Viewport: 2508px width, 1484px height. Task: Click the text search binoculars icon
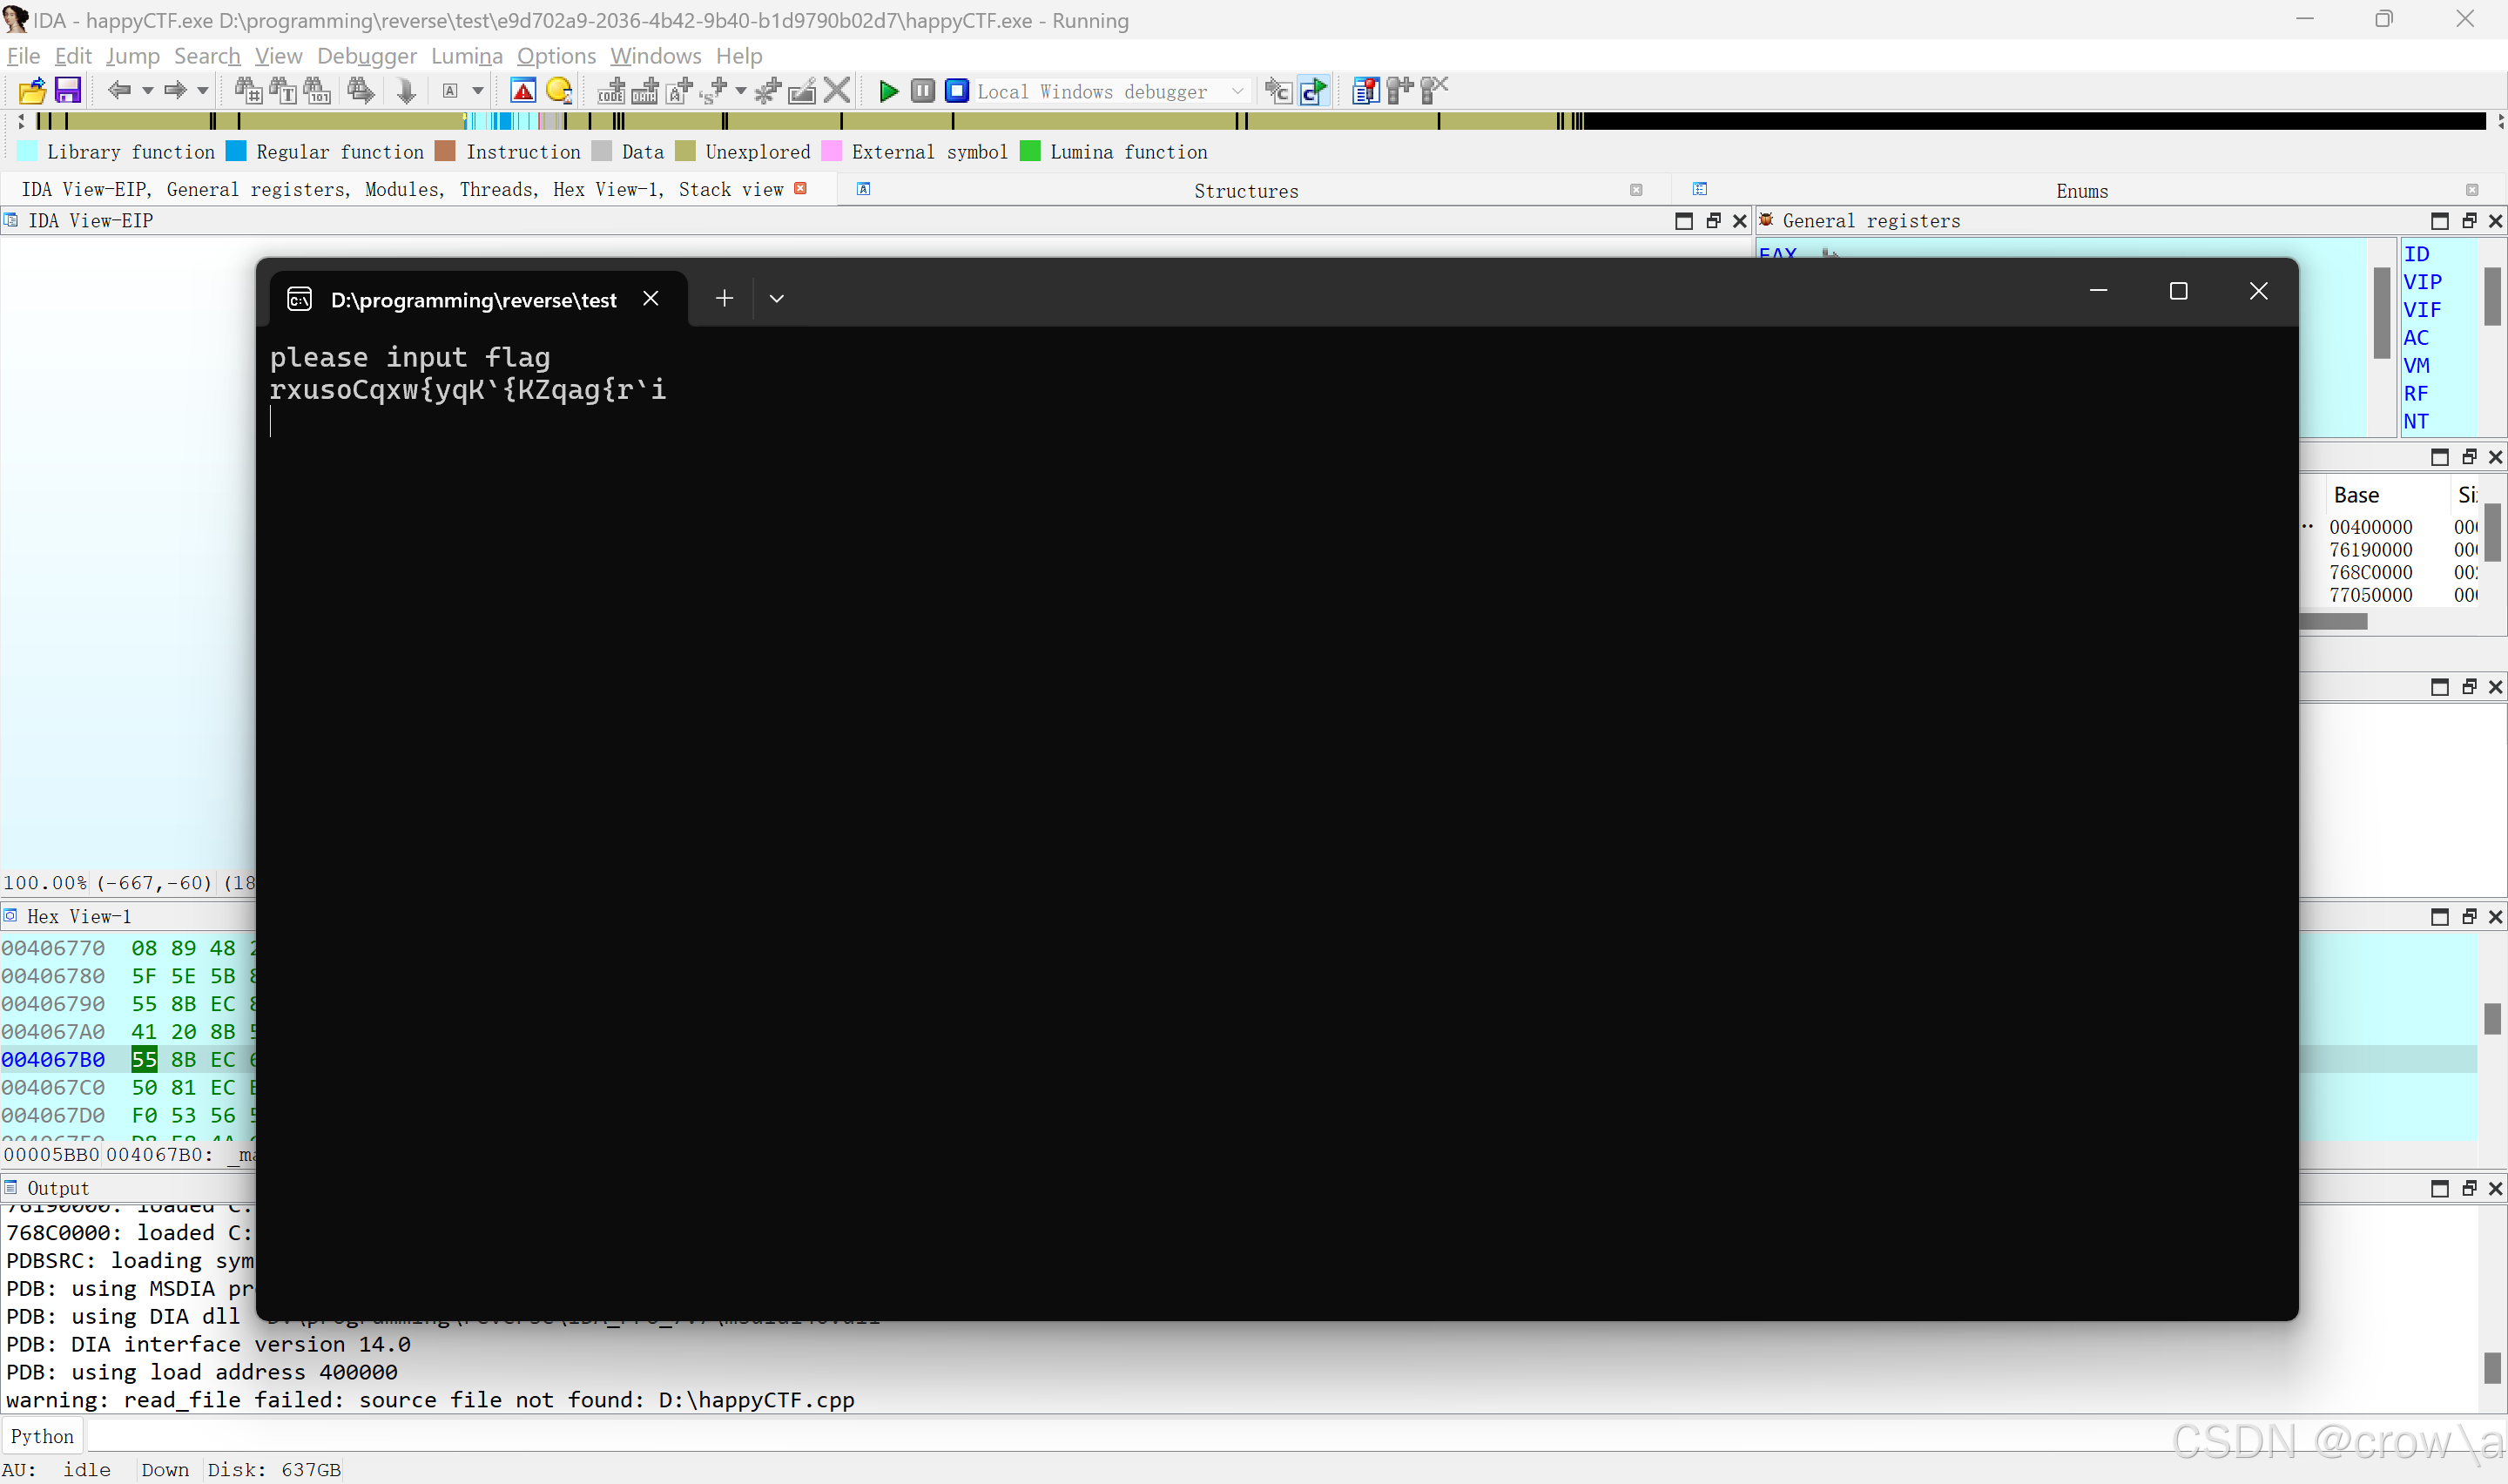(x=283, y=91)
